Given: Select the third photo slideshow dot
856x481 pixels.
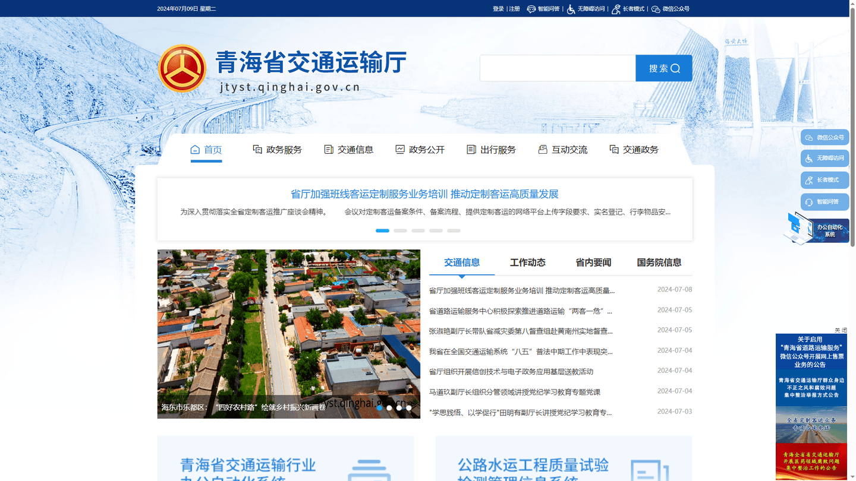Looking at the screenshot, I should [399, 408].
